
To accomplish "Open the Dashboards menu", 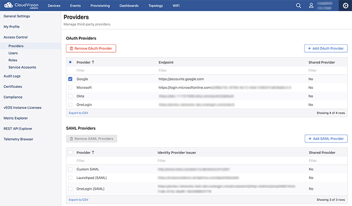I will 129,5.
